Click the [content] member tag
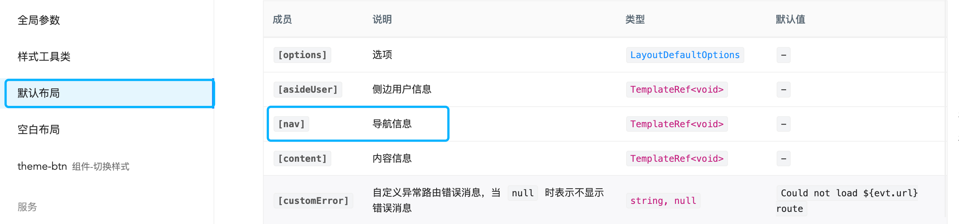The width and height of the screenshot is (959, 224). coord(302,159)
